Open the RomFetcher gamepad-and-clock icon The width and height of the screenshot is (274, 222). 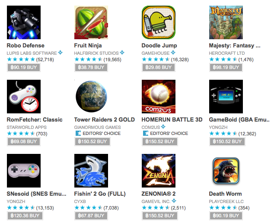[x=24, y=97]
